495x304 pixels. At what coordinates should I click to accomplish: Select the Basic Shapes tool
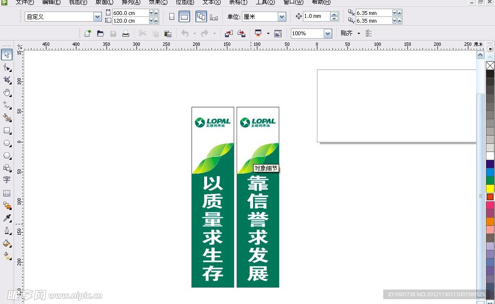pyautogui.click(x=7, y=168)
